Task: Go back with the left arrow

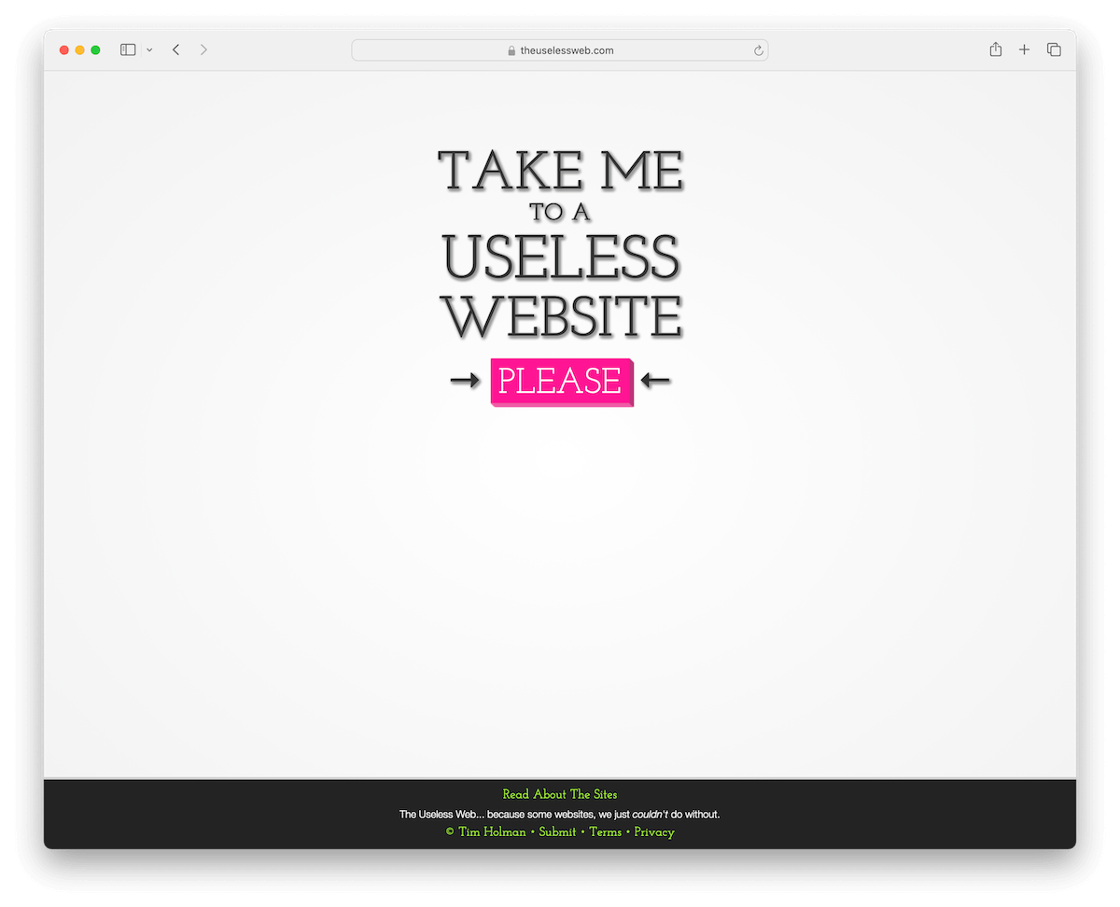Action: pyautogui.click(x=175, y=49)
